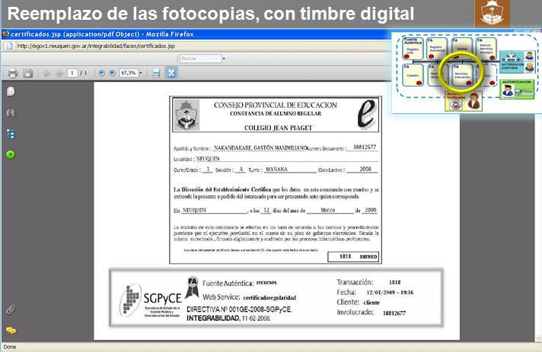Open the Comments speech bubble panel
The width and height of the screenshot is (542, 352).
pyautogui.click(x=11, y=331)
